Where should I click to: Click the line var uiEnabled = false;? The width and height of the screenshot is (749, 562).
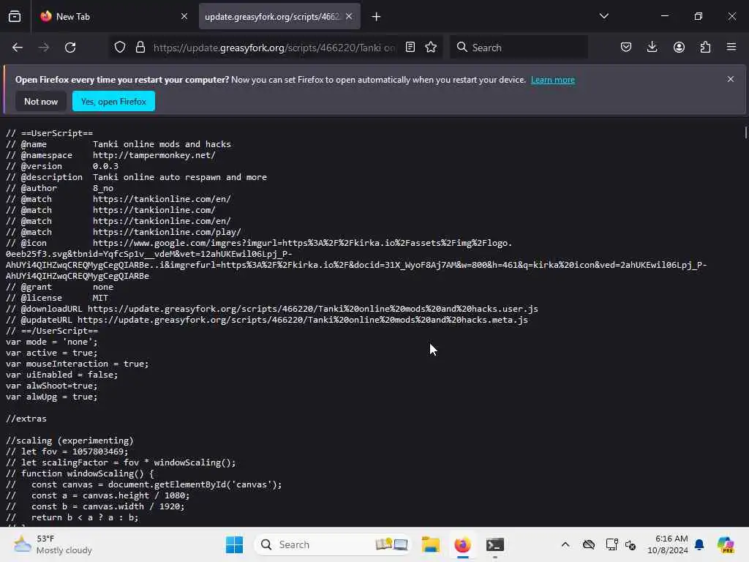[62, 375]
